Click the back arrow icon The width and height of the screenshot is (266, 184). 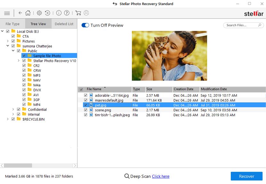tap(20, 13)
